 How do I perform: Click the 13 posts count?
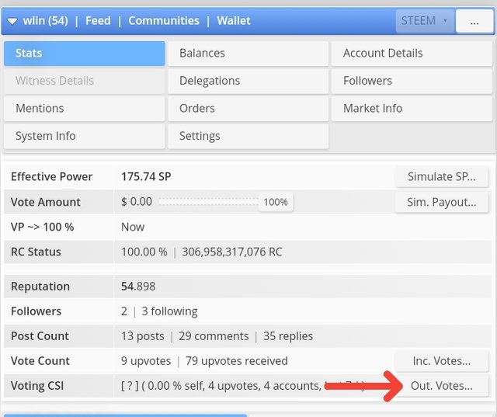click(143, 336)
